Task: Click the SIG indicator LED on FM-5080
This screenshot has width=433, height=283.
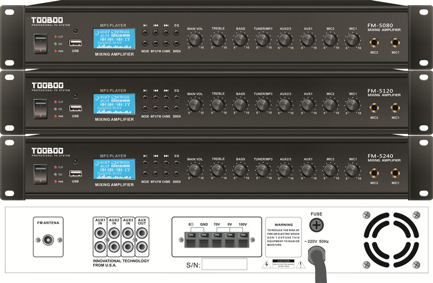Action: [x=56, y=44]
